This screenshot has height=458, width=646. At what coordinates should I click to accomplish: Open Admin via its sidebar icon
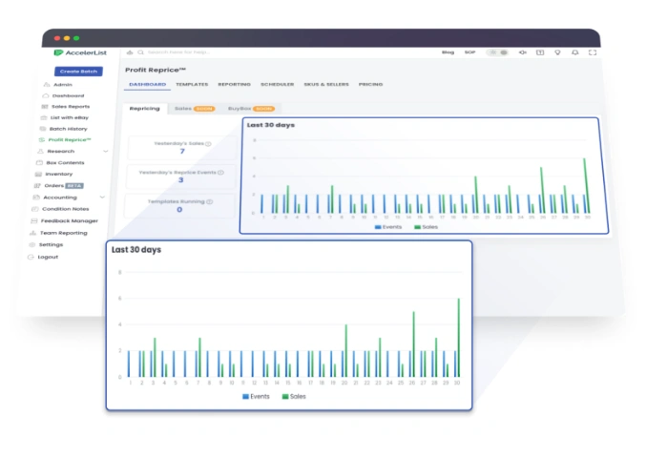click(x=47, y=84)
